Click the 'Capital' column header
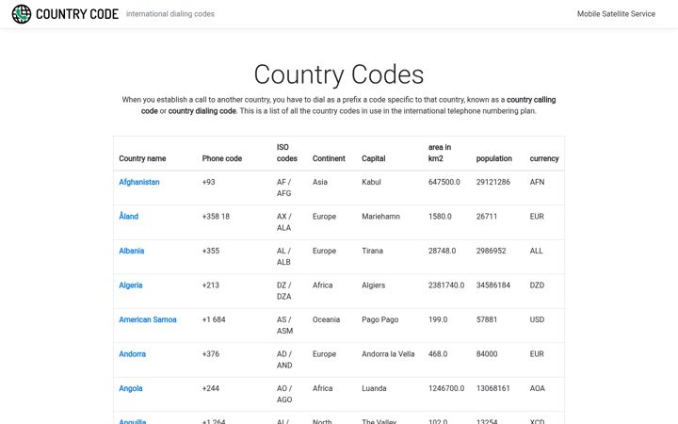The image size is (678, 424). [373, 158]
